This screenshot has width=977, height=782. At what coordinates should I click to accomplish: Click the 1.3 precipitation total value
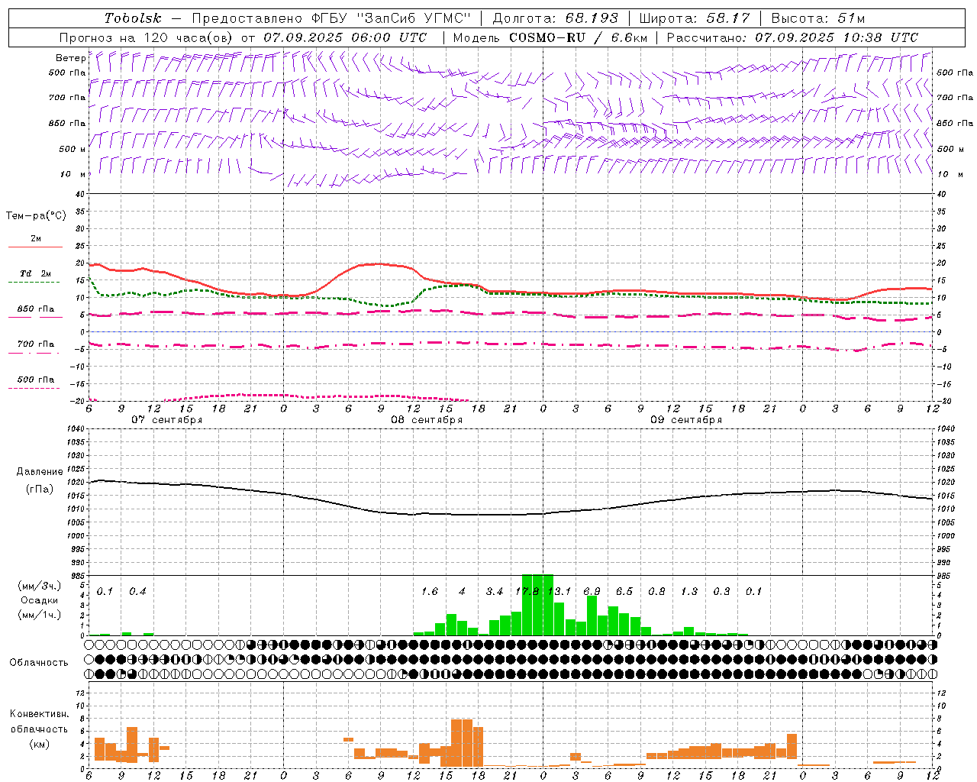click(x=689, y=592)
